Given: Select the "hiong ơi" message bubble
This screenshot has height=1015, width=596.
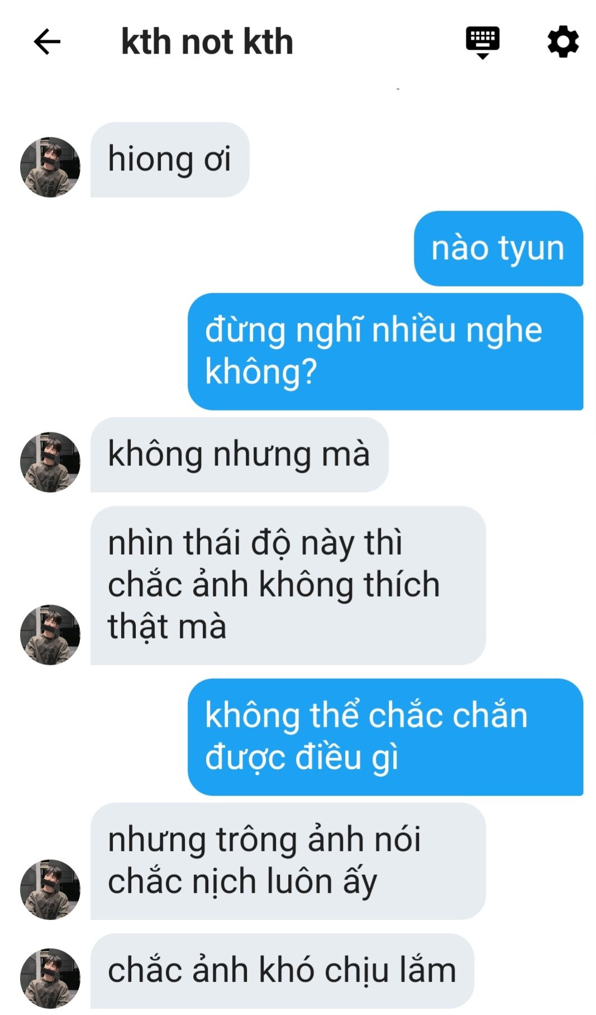Looking at the screenshot, I should [170, 160].
